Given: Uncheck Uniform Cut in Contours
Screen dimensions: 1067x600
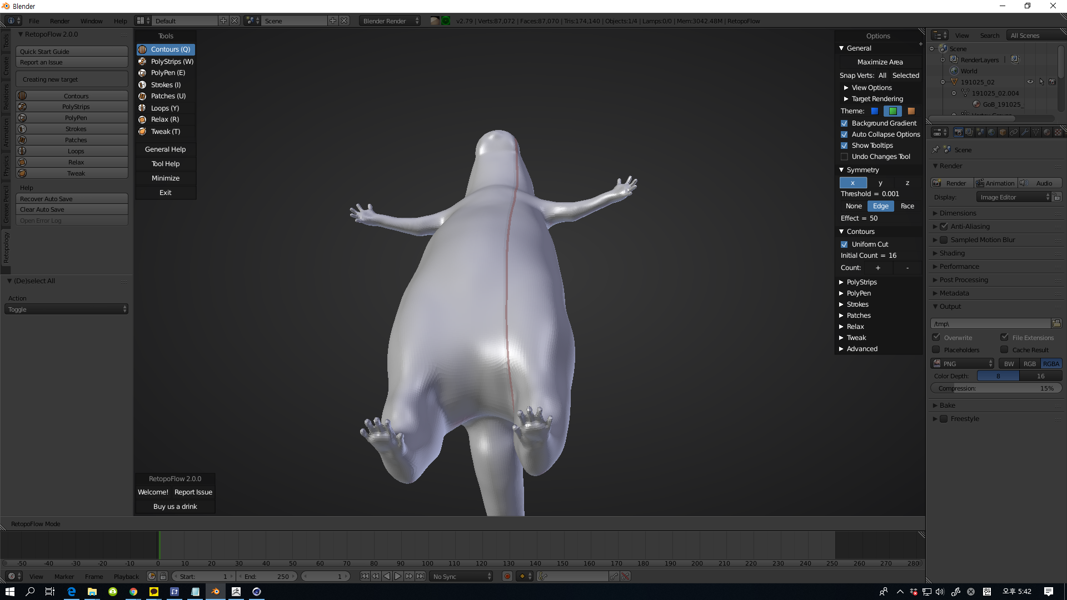Looking at the screenshot, I should [844, 244].
